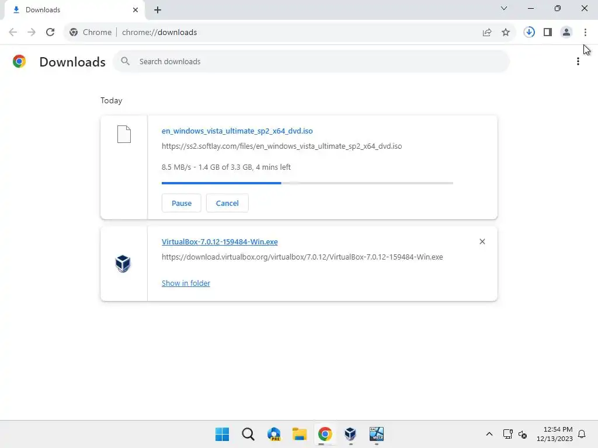Share this page using the share icon
The width and height of the screenshot is (598, 448).
[487, 33]
